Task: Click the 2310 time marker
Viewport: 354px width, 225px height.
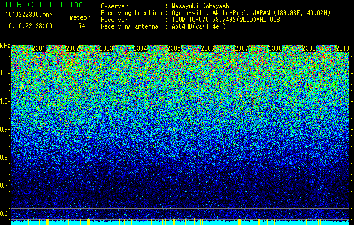Action: click(343, 48)
